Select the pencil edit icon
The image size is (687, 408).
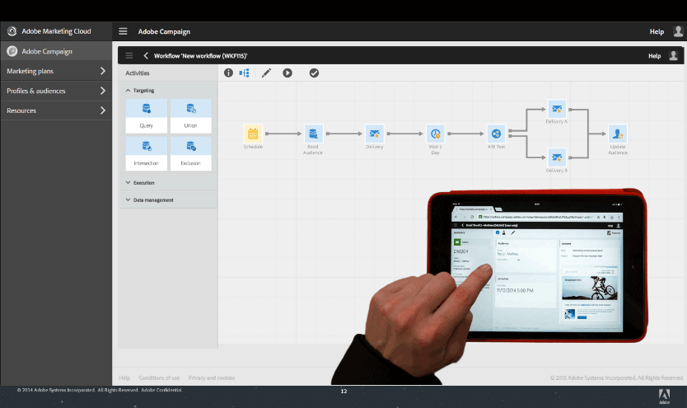click(266, 73)
